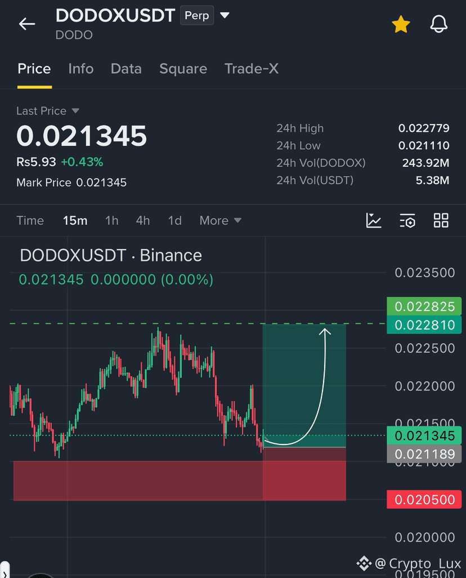Click the 0.021189 gray price tag
Viewport: 466px width, 578px height.
[x=424, y=453]
